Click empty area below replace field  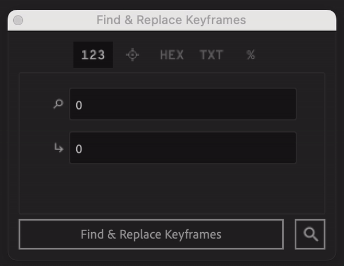pos(172,189)
